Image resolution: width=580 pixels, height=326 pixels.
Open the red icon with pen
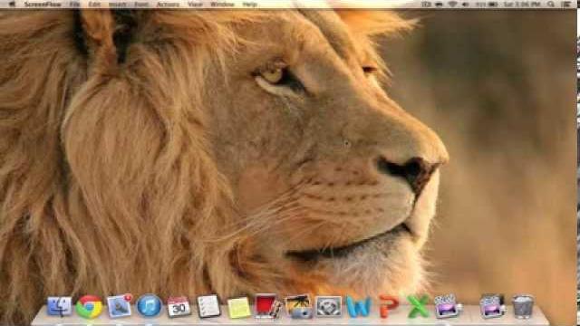[268, 306]
